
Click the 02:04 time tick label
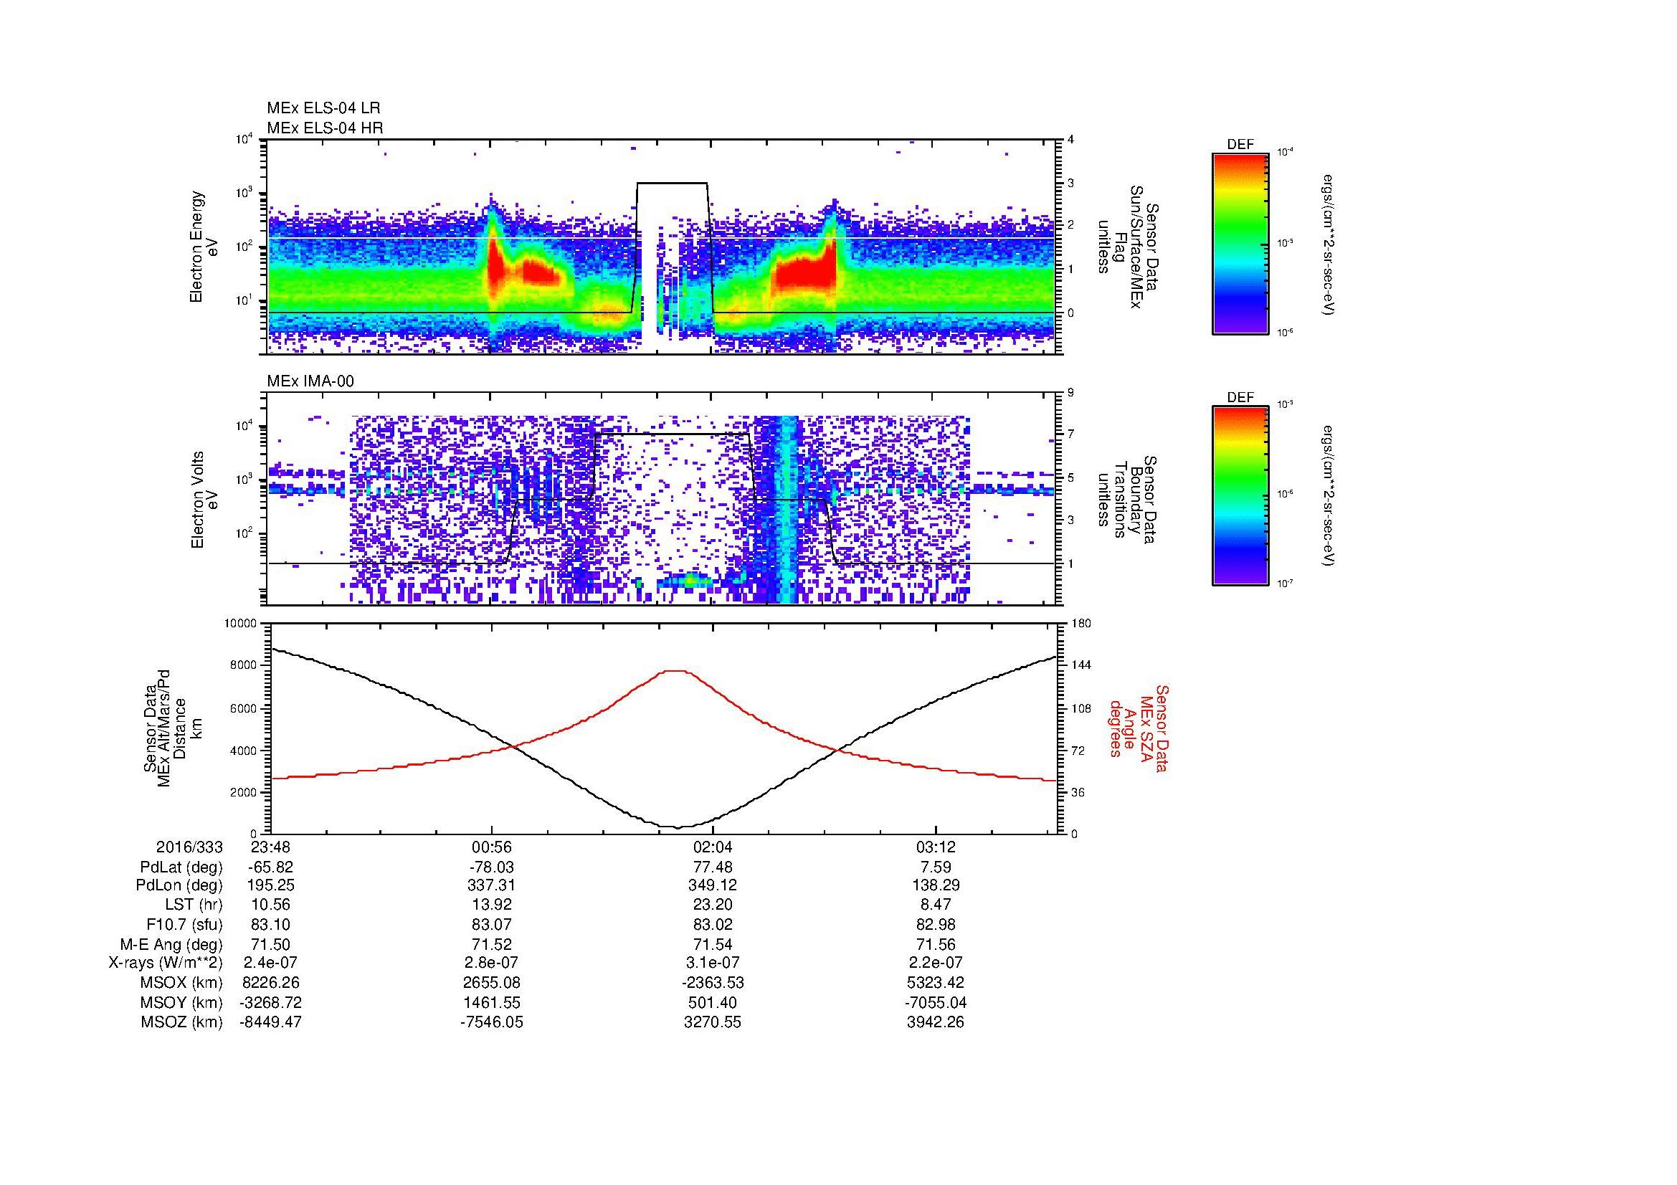coord(713,847)
